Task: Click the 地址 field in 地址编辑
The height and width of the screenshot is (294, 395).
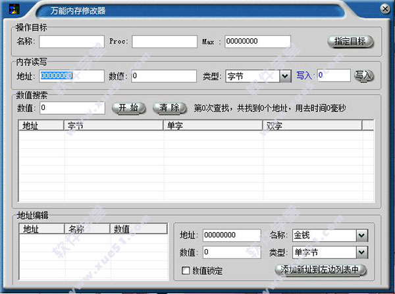Action: coord(232,235)
